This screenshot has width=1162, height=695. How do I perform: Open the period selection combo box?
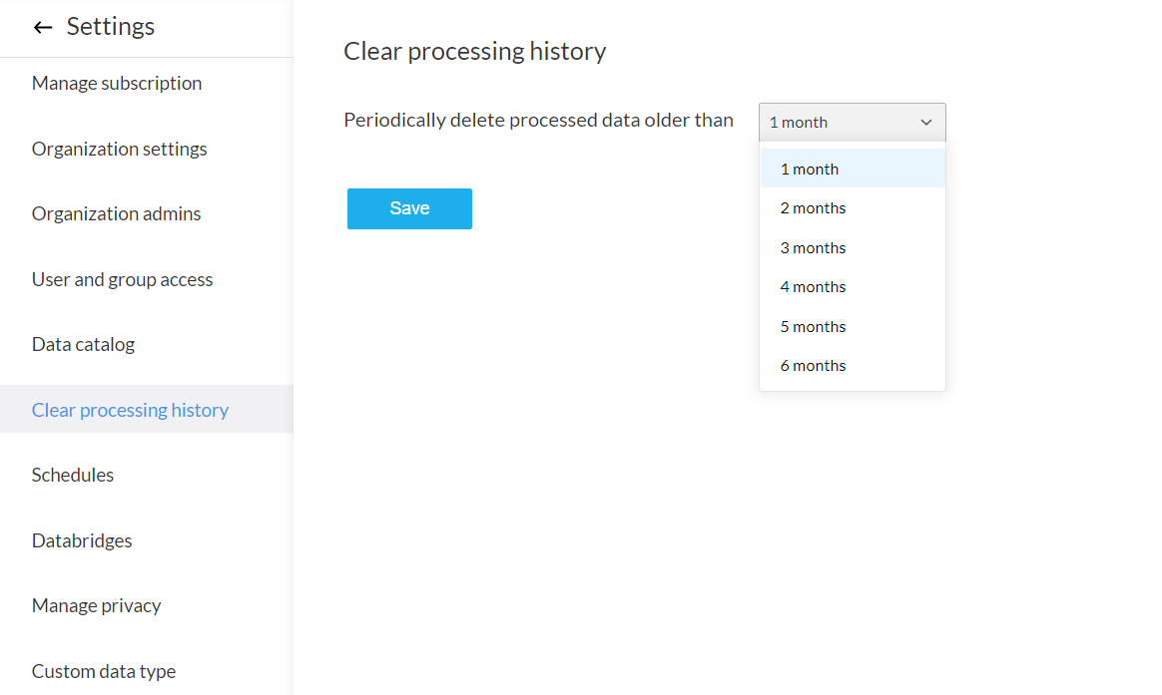pyautogui.click(x=851, y=123)
